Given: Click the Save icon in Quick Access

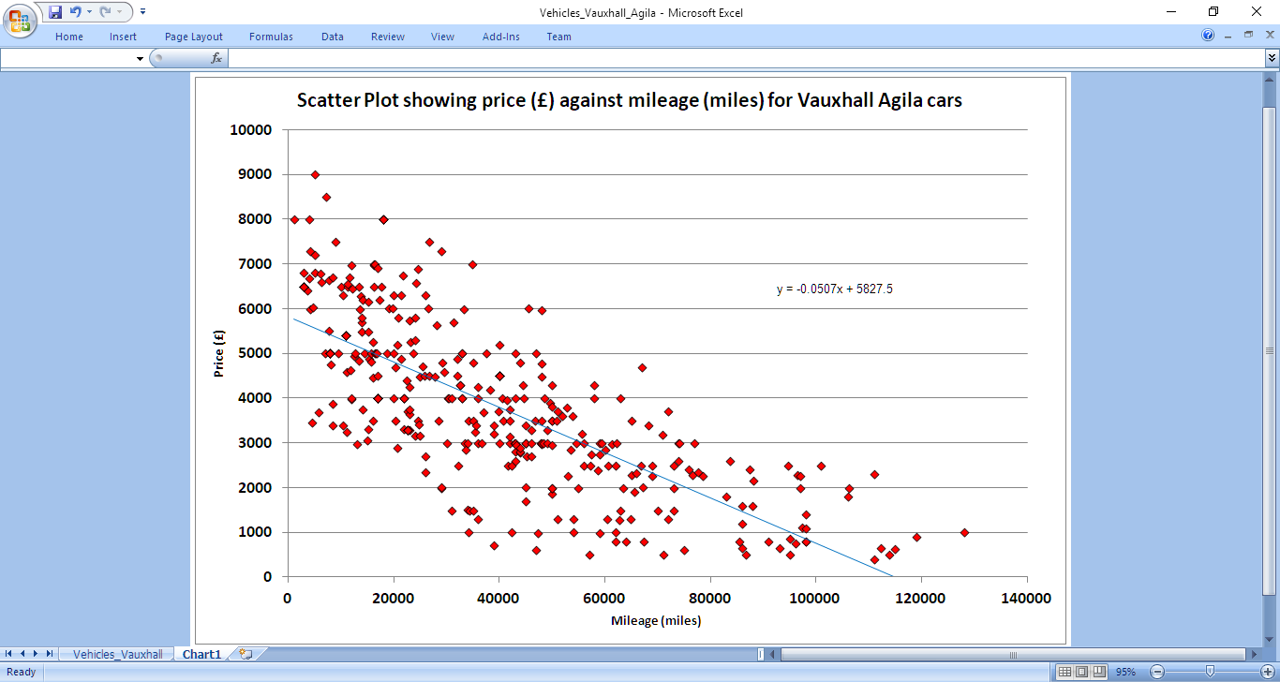Looking at the screenshot, I should pos(55,12).
